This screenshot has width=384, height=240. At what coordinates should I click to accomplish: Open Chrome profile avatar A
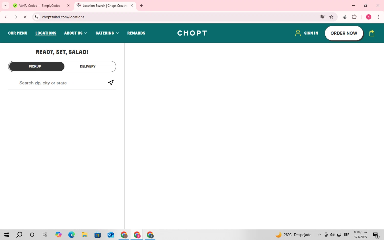pyautogui.click(x=369, y=17)
